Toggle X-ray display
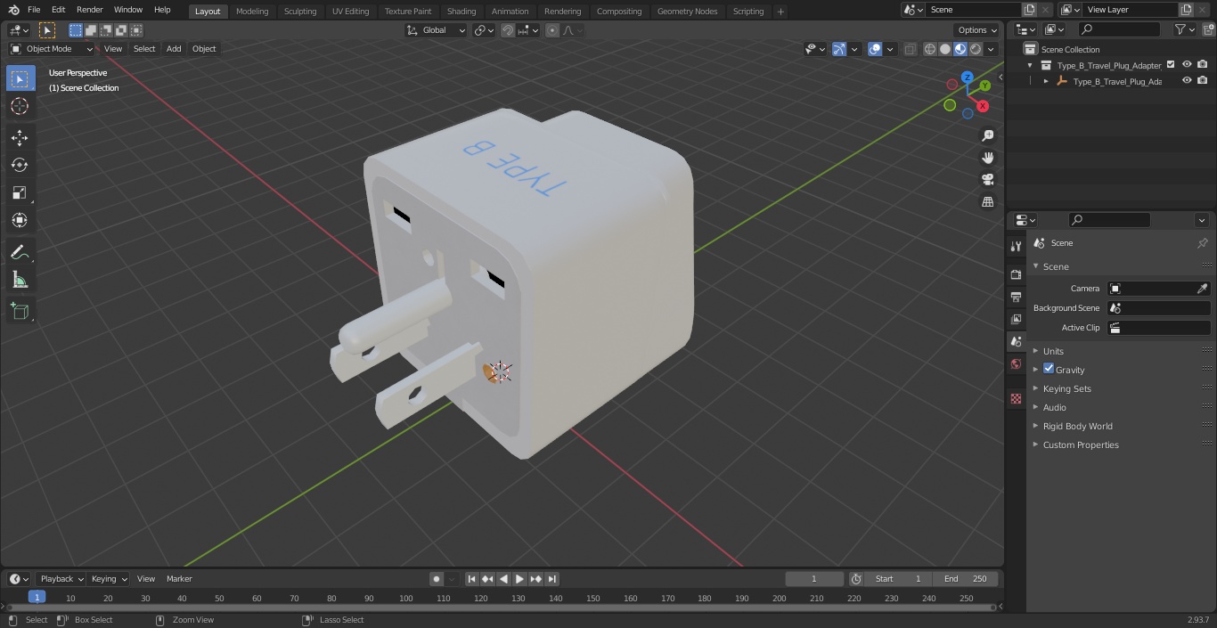This screenshot has height=628, width=1217. coord(910,49)
